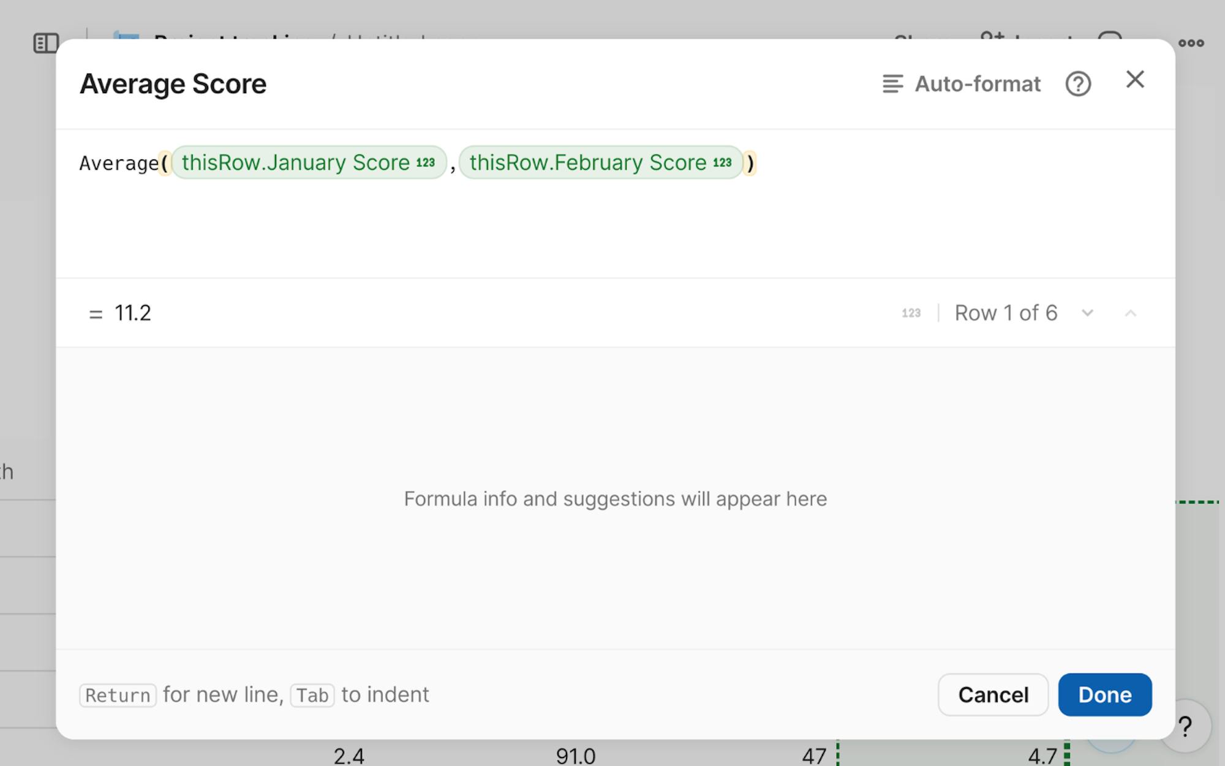Click the Average function name in formula
Image resolution: width=1225 pixels, height=766 pixels.
click(119, 164)
